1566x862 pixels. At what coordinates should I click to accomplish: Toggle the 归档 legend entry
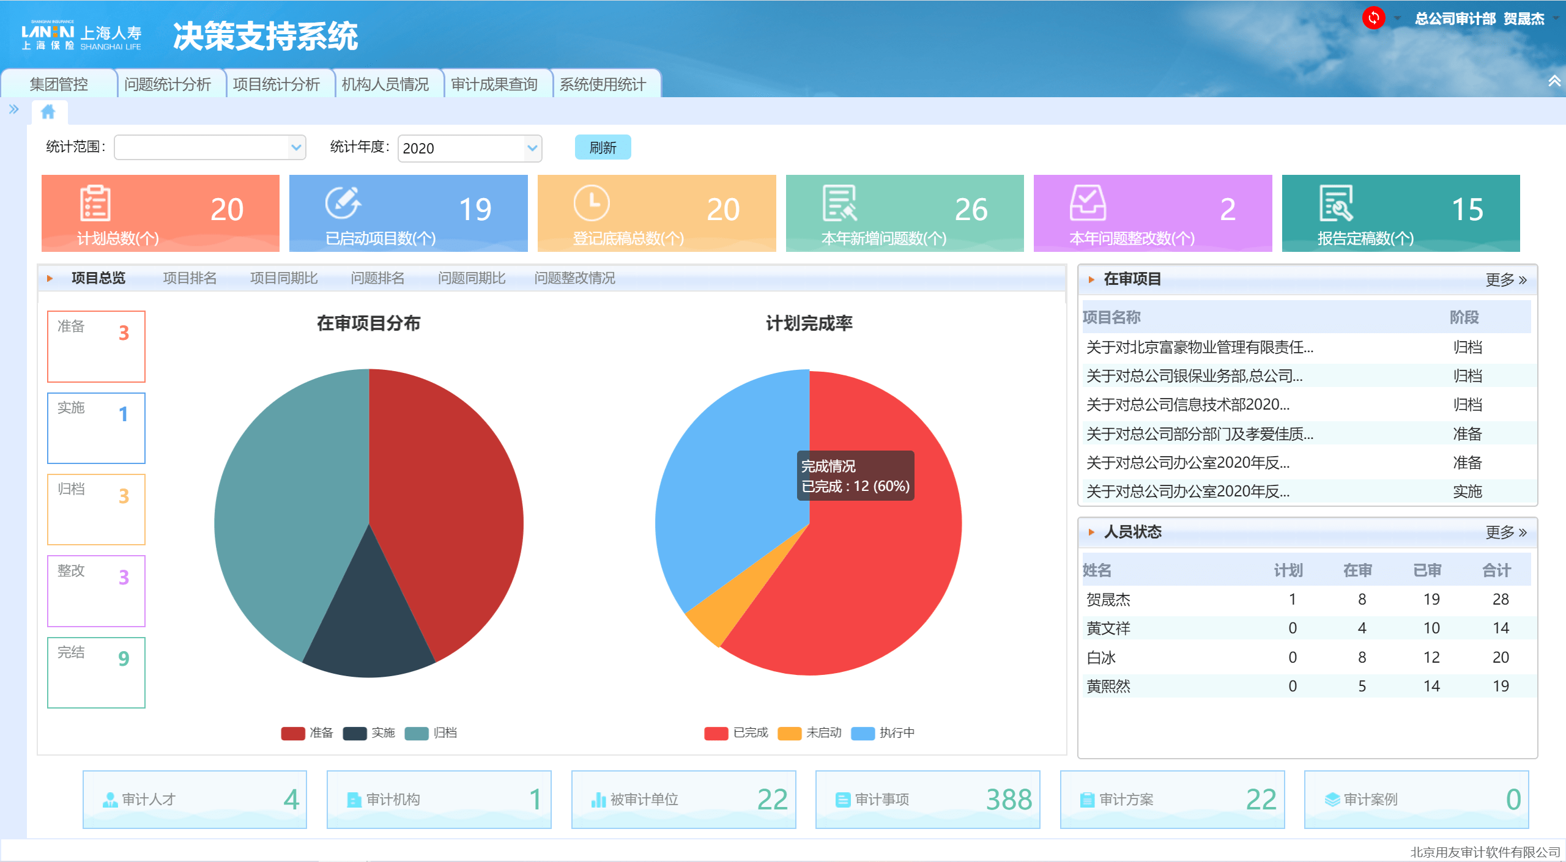(431, 732)
